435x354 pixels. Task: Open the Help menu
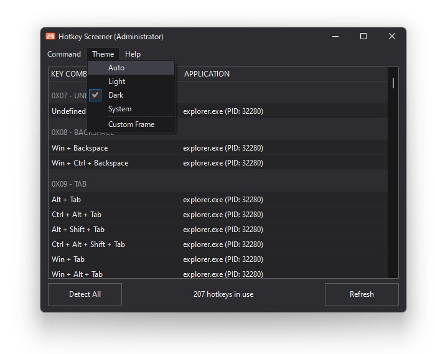133,54
